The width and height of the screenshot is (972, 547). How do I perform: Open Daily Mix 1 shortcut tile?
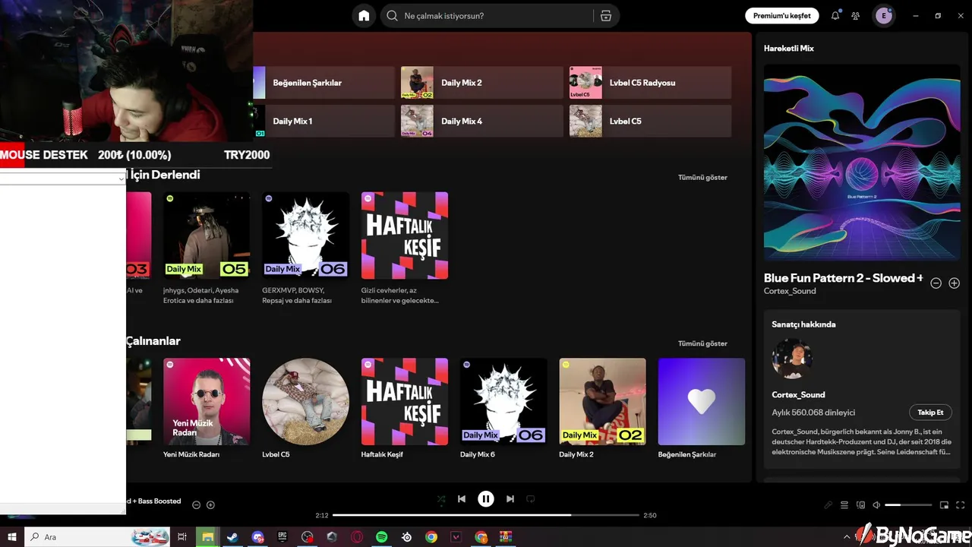[x=323, y=122]
